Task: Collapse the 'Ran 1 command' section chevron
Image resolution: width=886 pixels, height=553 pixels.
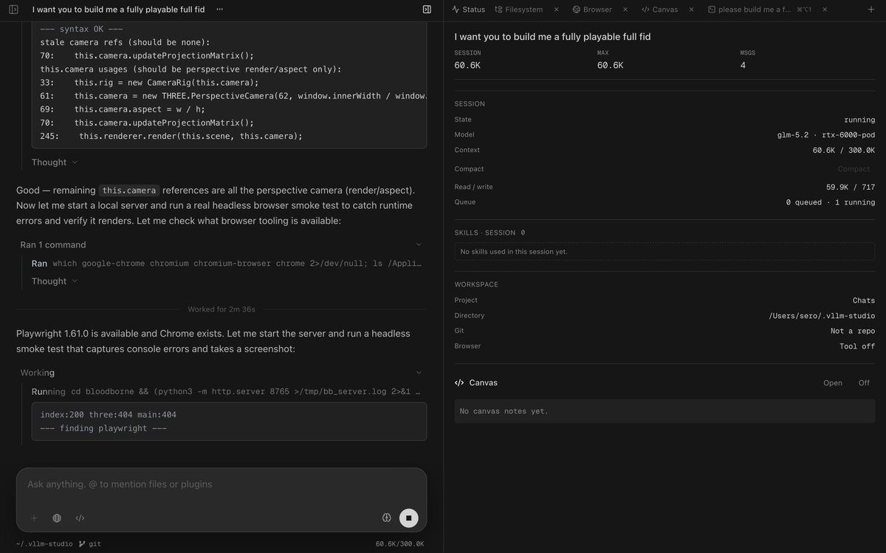Action: pos(419,244)
